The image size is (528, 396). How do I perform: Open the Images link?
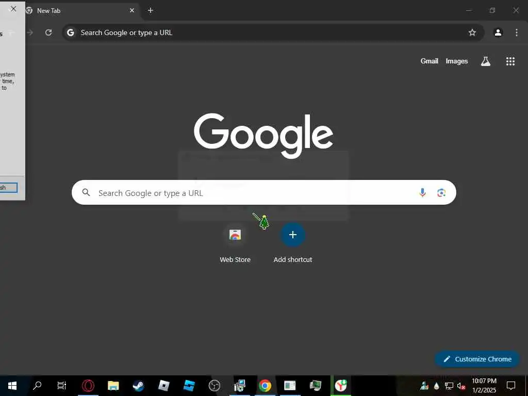(457, 61)
